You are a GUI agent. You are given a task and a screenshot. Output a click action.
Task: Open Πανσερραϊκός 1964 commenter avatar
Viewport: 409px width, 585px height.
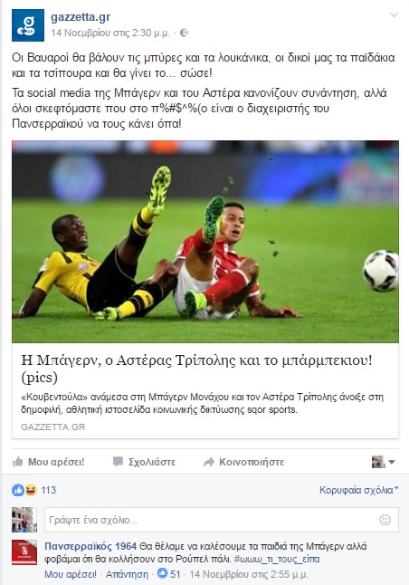[24, 552]
